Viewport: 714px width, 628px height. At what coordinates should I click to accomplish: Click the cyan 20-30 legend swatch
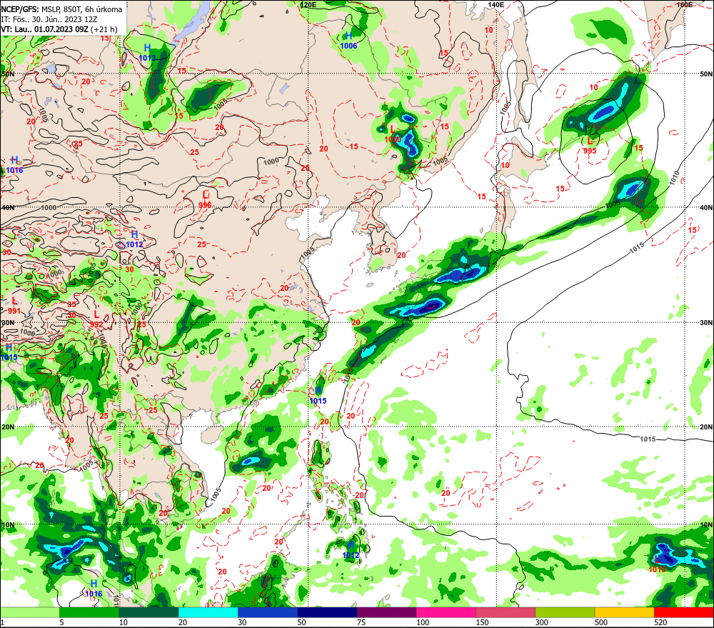click(208, 612)
